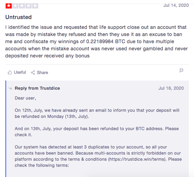Screen dimensions: 194x177
Task: Share this Untrusted review
Action: click(39, 72)
